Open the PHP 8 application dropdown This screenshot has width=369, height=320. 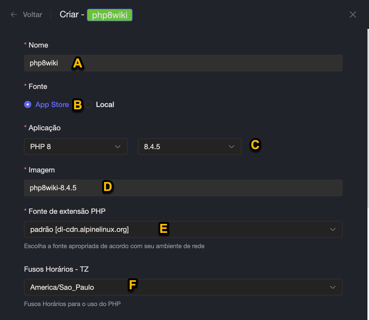click(70, 147)
